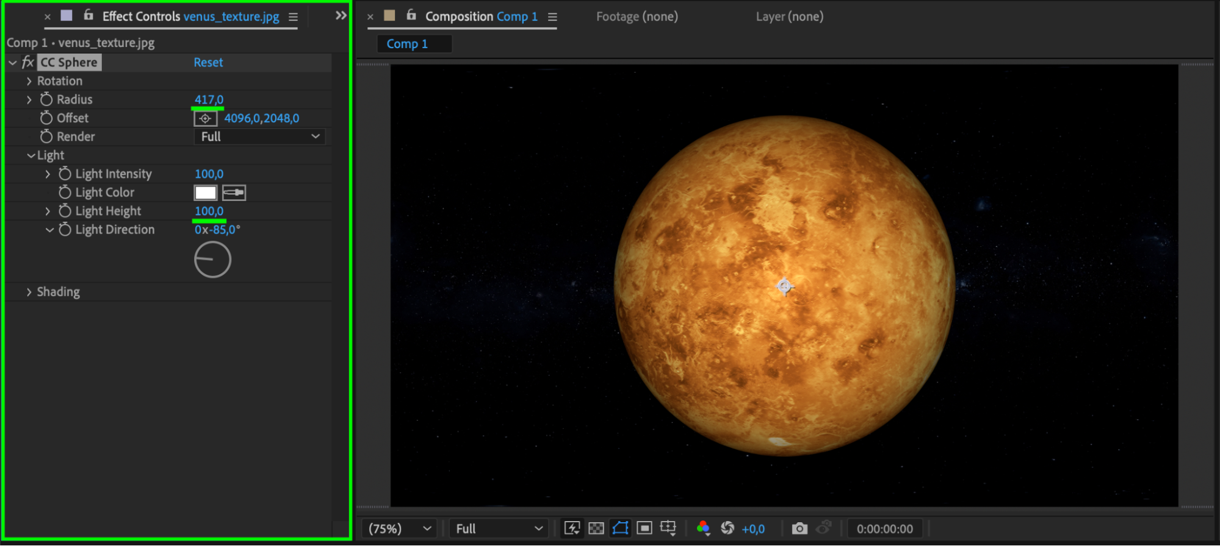The height and width of the screenshot is (546, 1220).
Task: Switch to the Layer (none) tab
Action: [789, 16]
